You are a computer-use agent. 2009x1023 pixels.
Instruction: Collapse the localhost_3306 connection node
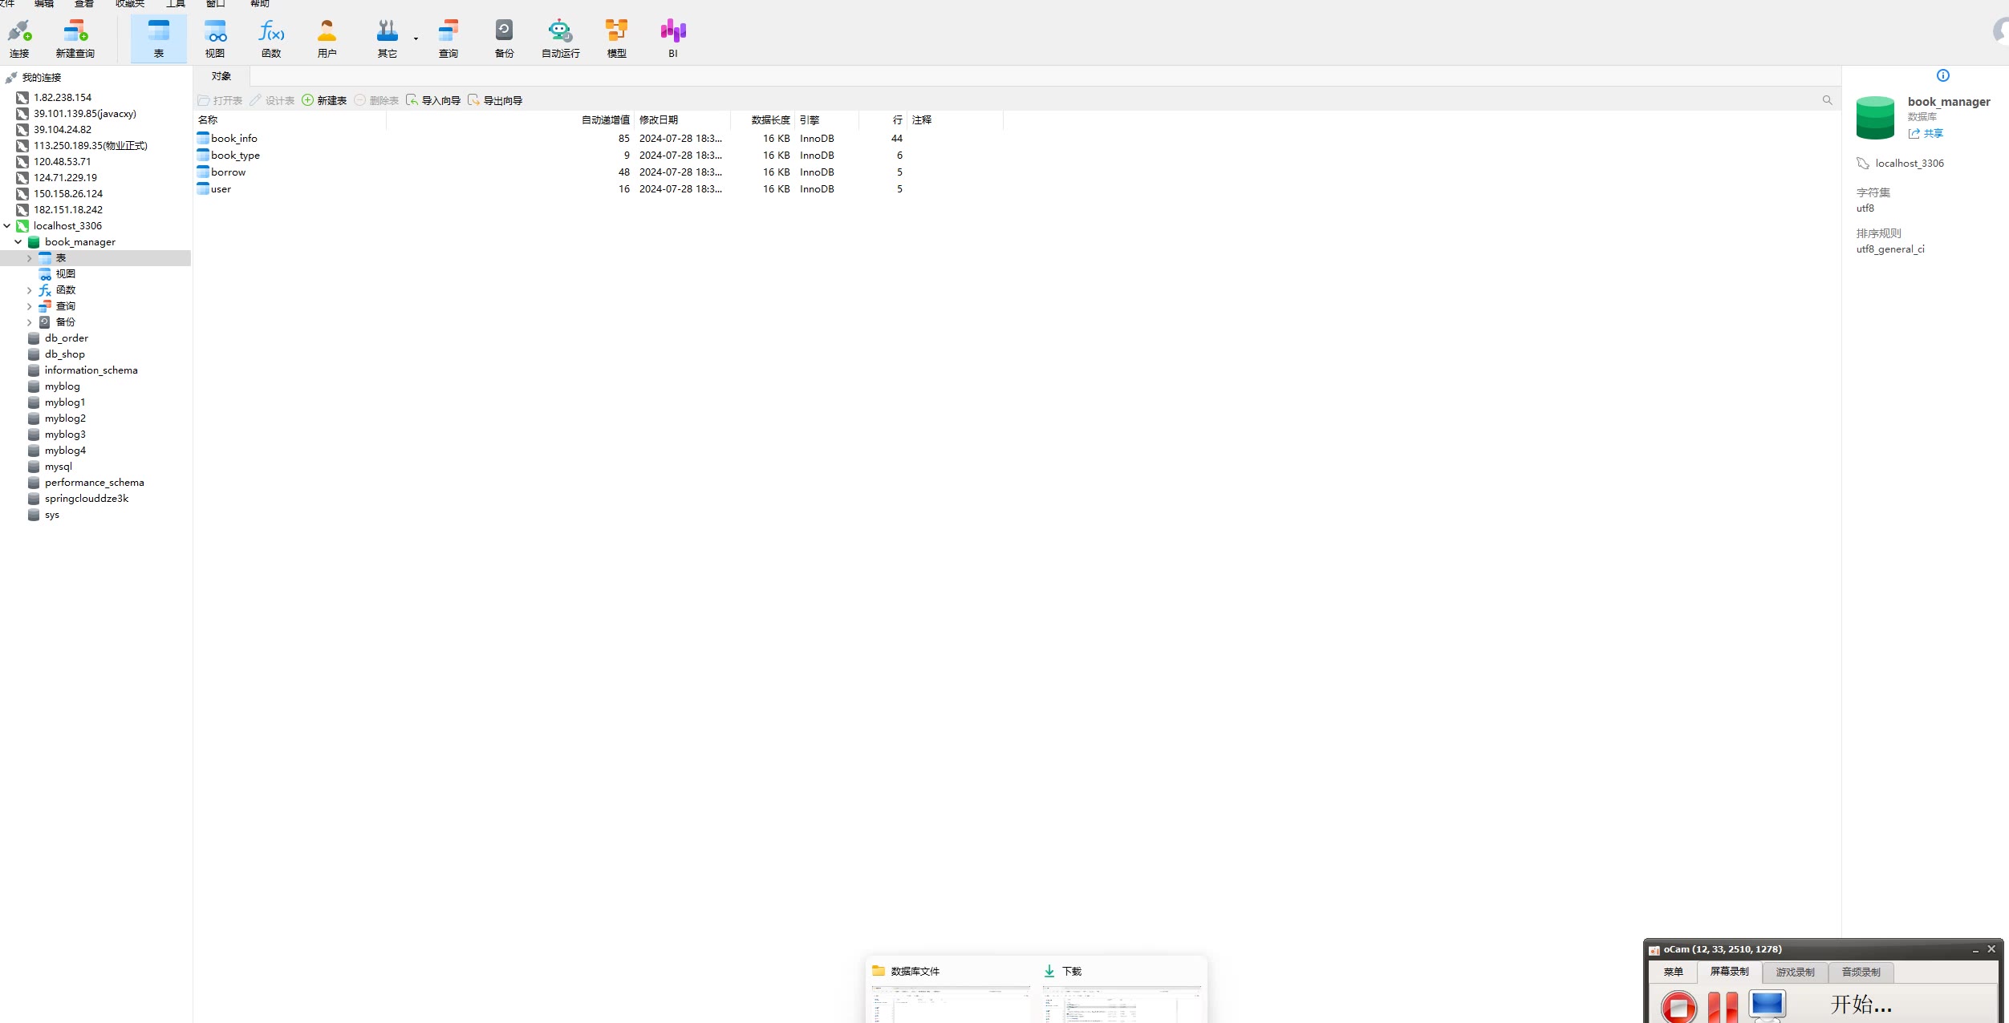pyautogui.click(x=7, y=226)
